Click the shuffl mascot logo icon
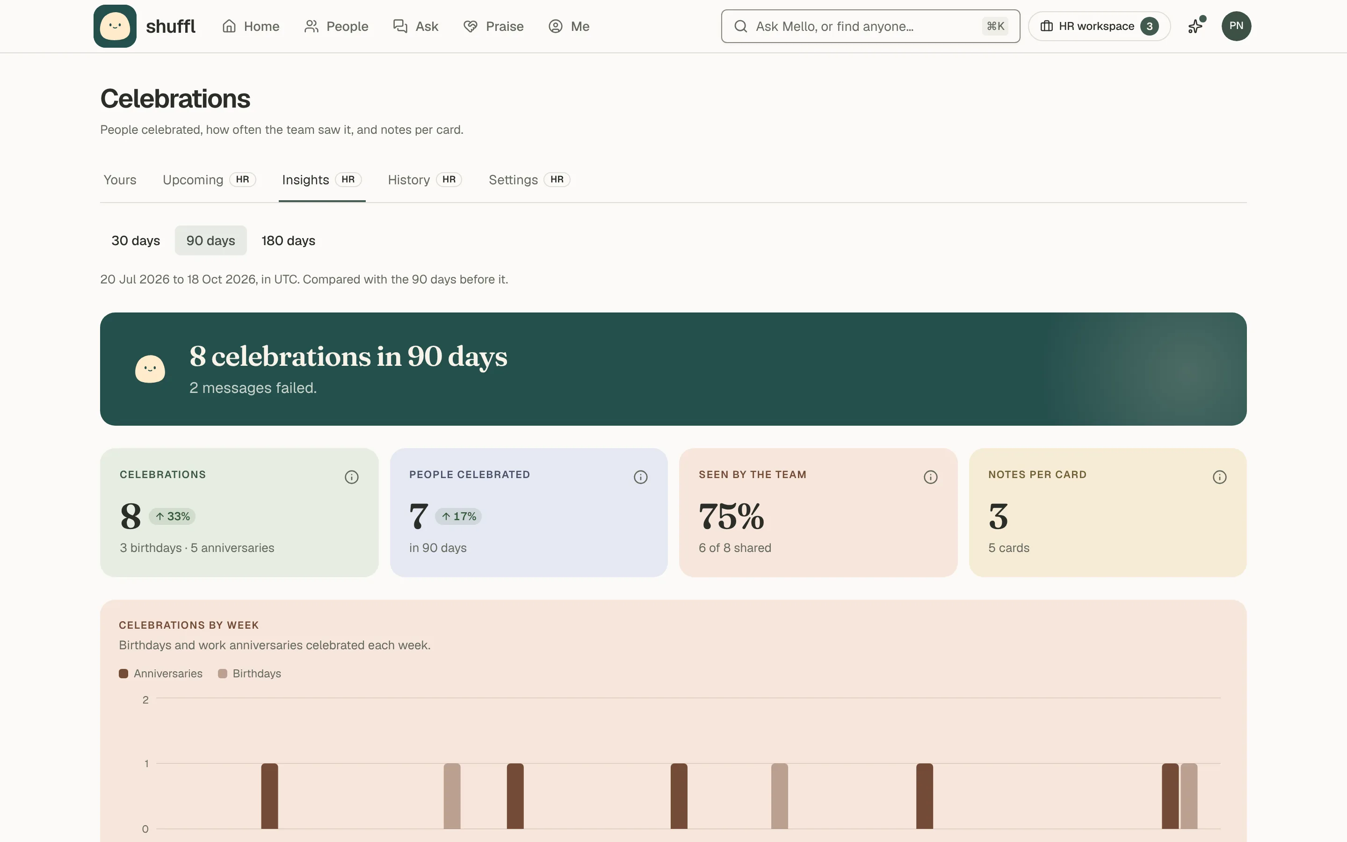The height and width of the screenshot is (842, 1347). pos(115,26)
